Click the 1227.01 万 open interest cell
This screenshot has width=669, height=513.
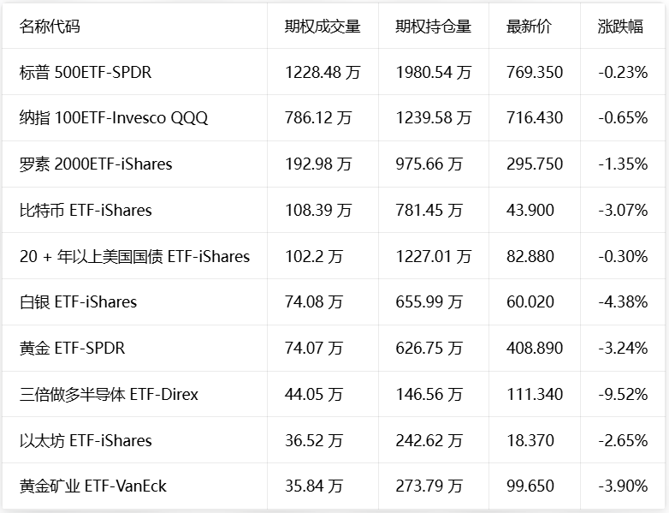point(434,256)
